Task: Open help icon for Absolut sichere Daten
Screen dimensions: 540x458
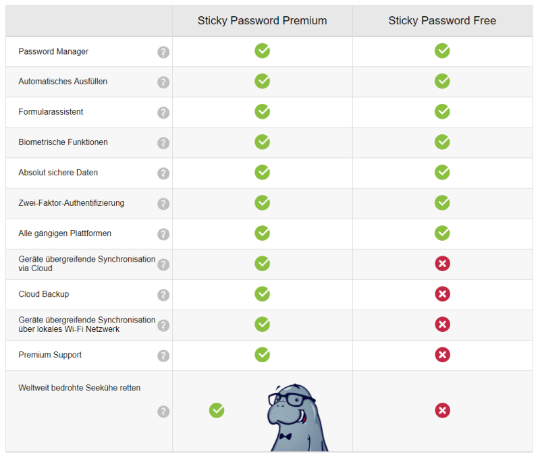Action: [x=163, y=174]
